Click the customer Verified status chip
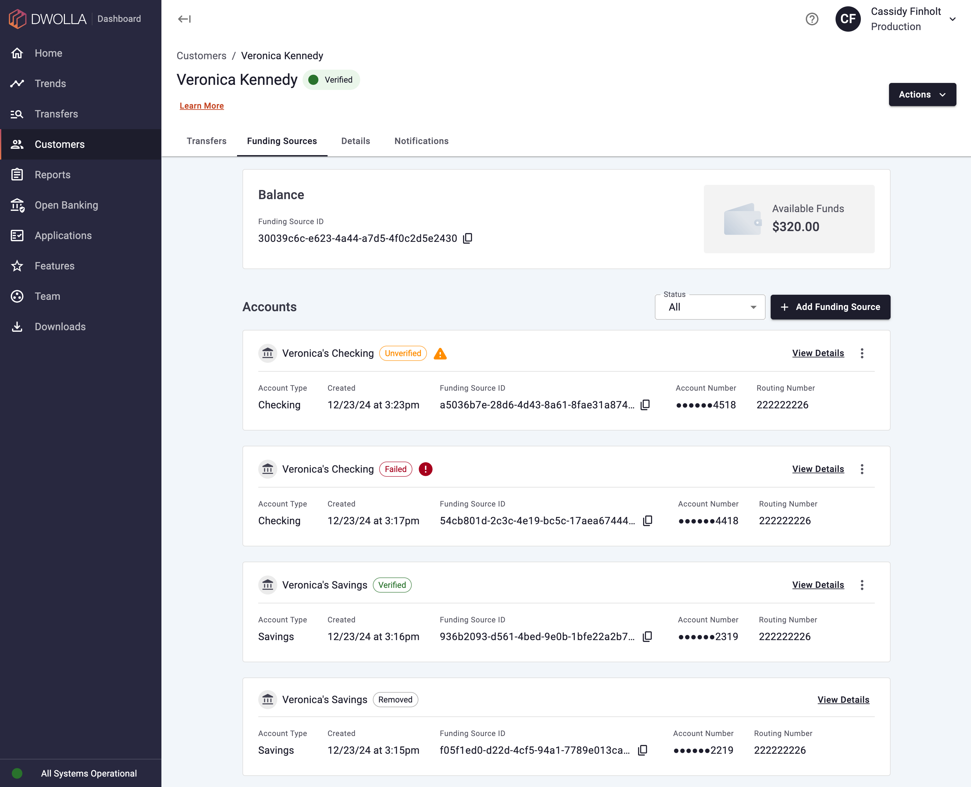Screen dimensions: 971x787 click(x=331, y=80)
